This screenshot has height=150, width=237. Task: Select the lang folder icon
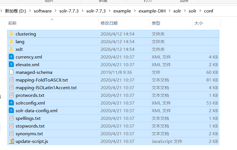[11, 41]
